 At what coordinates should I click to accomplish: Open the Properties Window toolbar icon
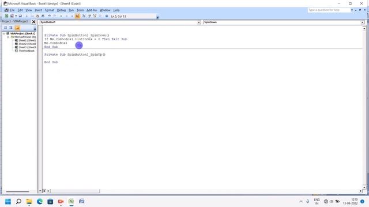tap(89, 16)
